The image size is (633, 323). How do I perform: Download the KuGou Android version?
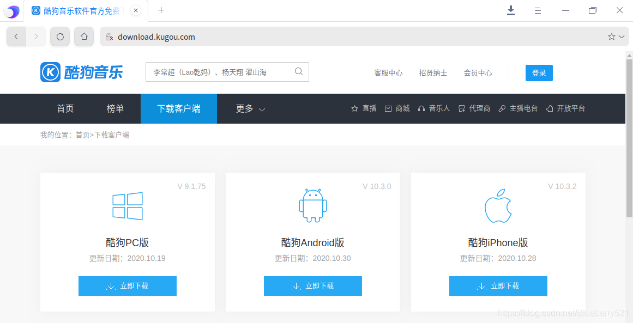313,286
